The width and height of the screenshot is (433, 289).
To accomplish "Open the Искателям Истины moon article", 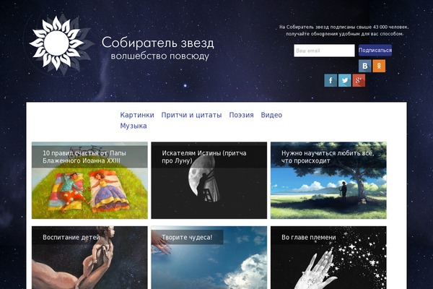I will (209, 181).
